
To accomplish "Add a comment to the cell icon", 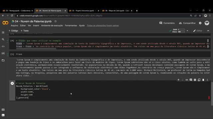I will [x=191, y=80].
